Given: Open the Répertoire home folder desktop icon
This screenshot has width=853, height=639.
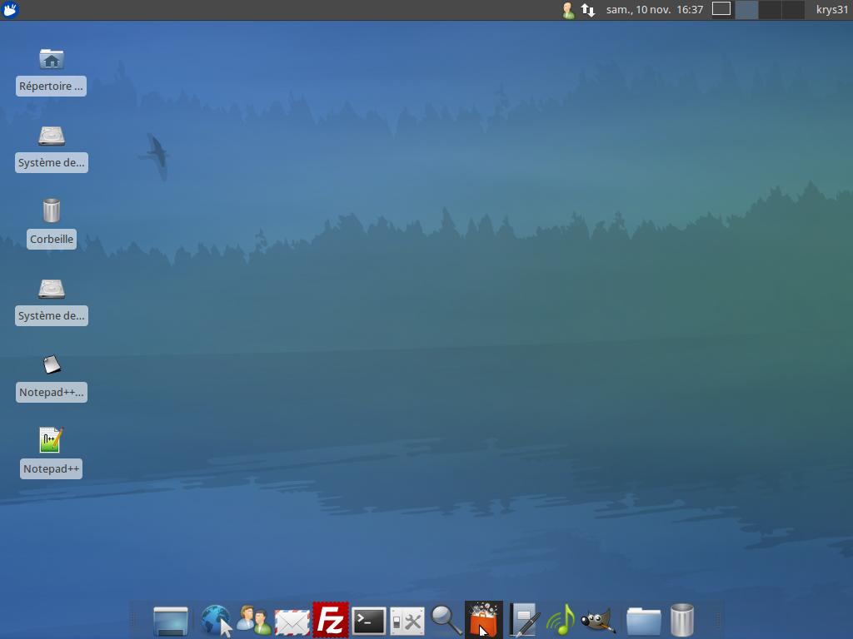Looking at the screenshot, I should tap(51, 59).
